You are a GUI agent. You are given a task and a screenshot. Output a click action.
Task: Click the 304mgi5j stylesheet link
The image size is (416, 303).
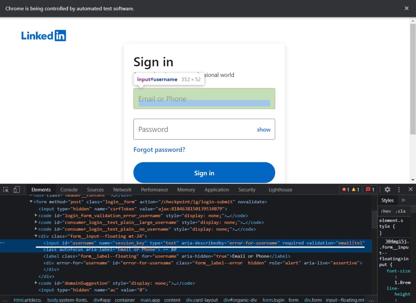(397, 241)
